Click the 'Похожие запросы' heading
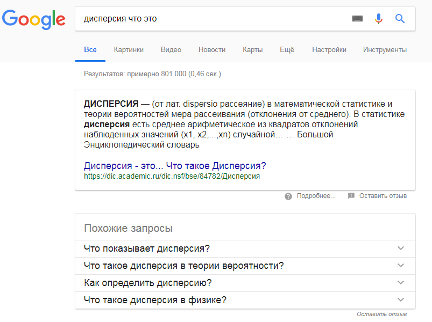432x322 pixels. [x=128, y=228]
